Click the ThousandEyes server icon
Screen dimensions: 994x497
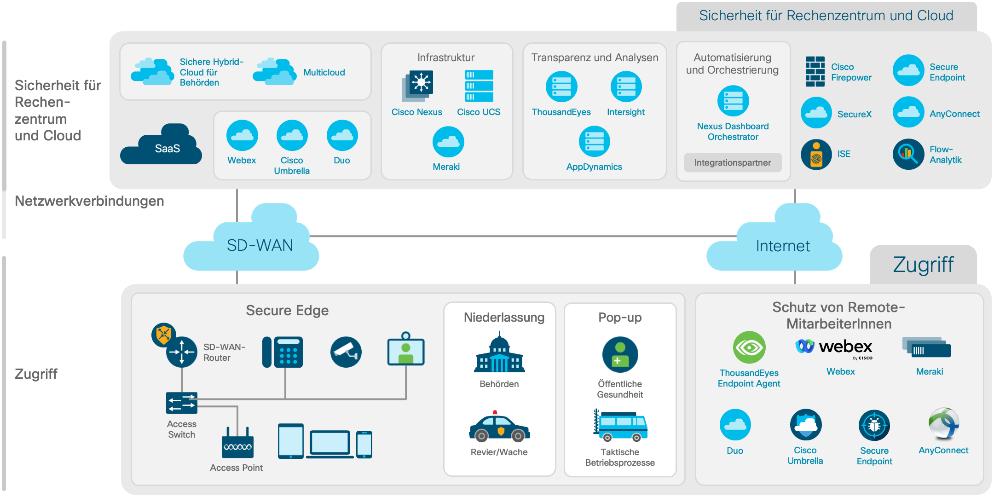coord(561,87)
